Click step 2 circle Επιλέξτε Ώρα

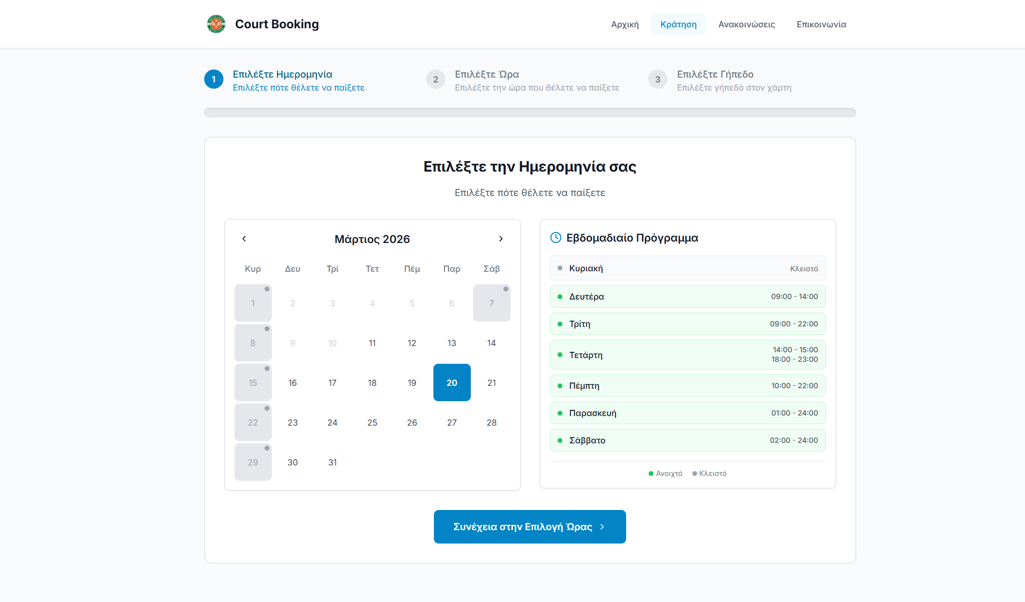click(x=436, y=80)
